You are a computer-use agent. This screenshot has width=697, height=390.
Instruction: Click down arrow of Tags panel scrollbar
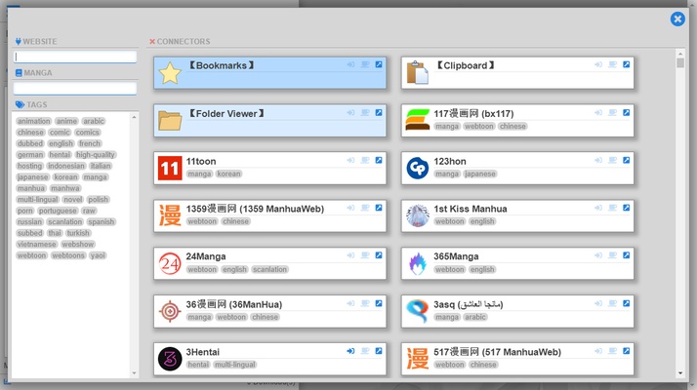(x=135, y=373)
